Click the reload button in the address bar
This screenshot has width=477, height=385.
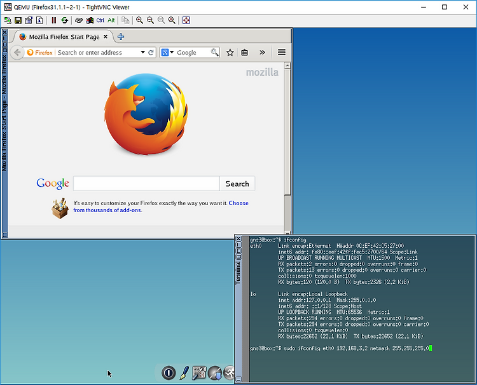[151, 53]
